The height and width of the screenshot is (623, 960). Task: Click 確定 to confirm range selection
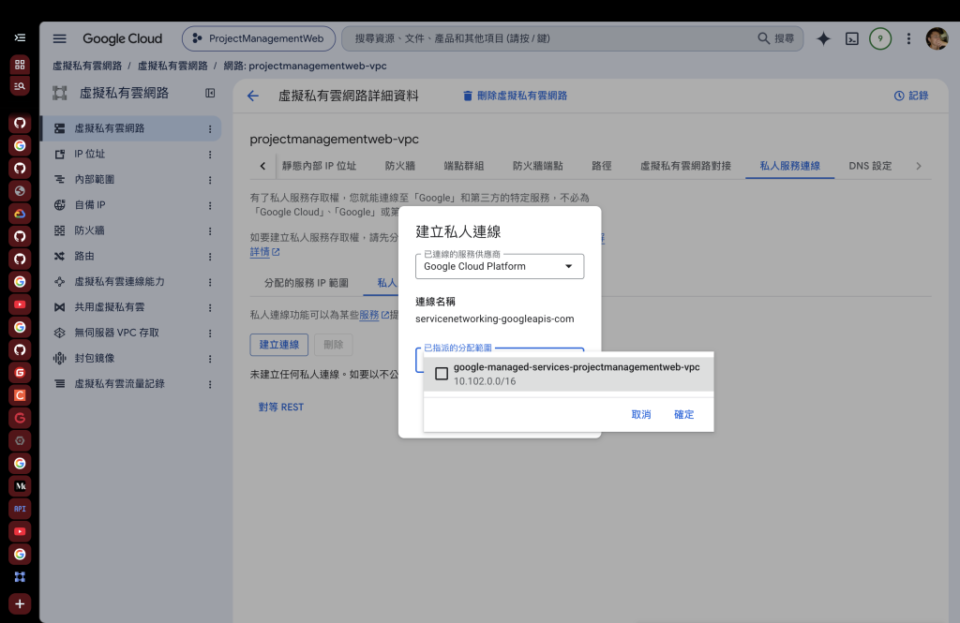(683, 414)
